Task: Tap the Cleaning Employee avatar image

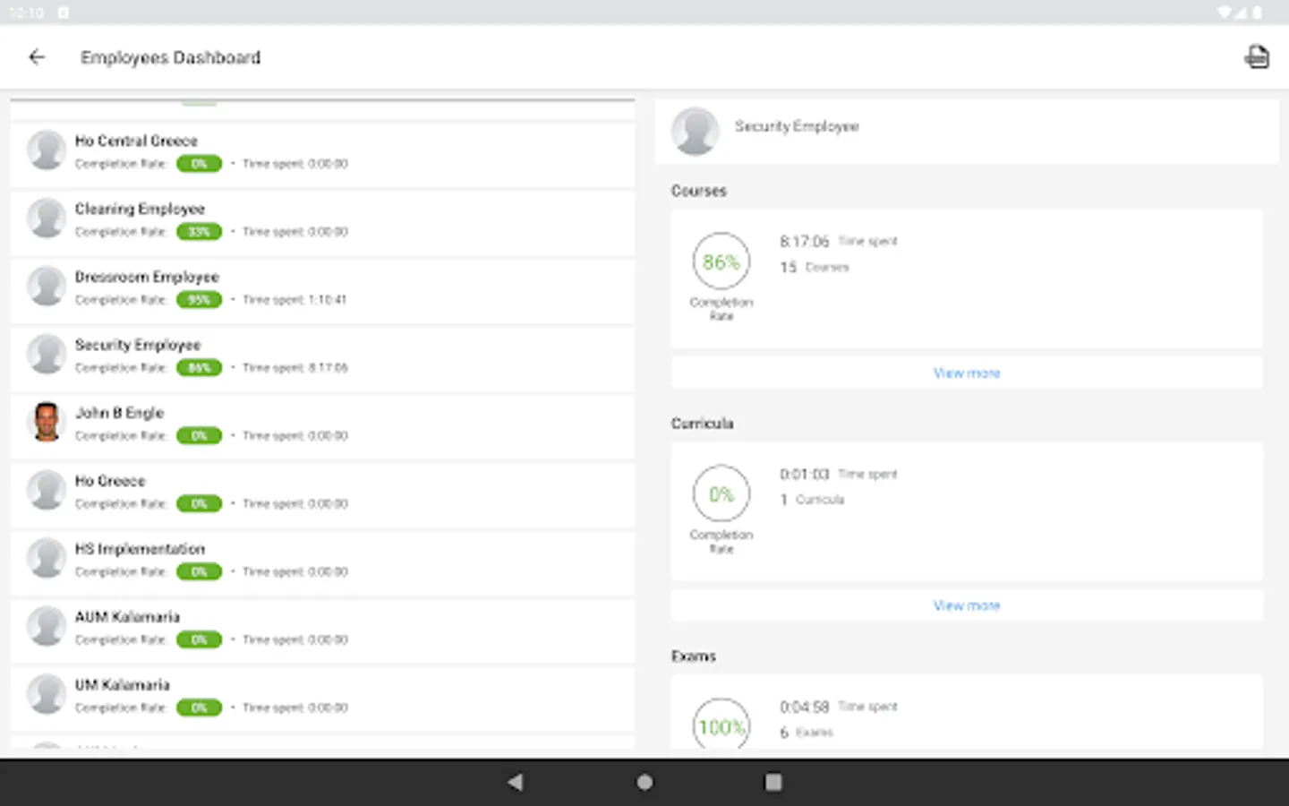Action: pyautogui.click(x=47, y=218)
